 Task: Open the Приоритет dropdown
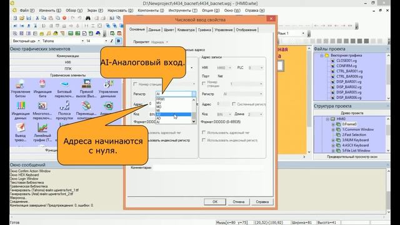[167, 42]
